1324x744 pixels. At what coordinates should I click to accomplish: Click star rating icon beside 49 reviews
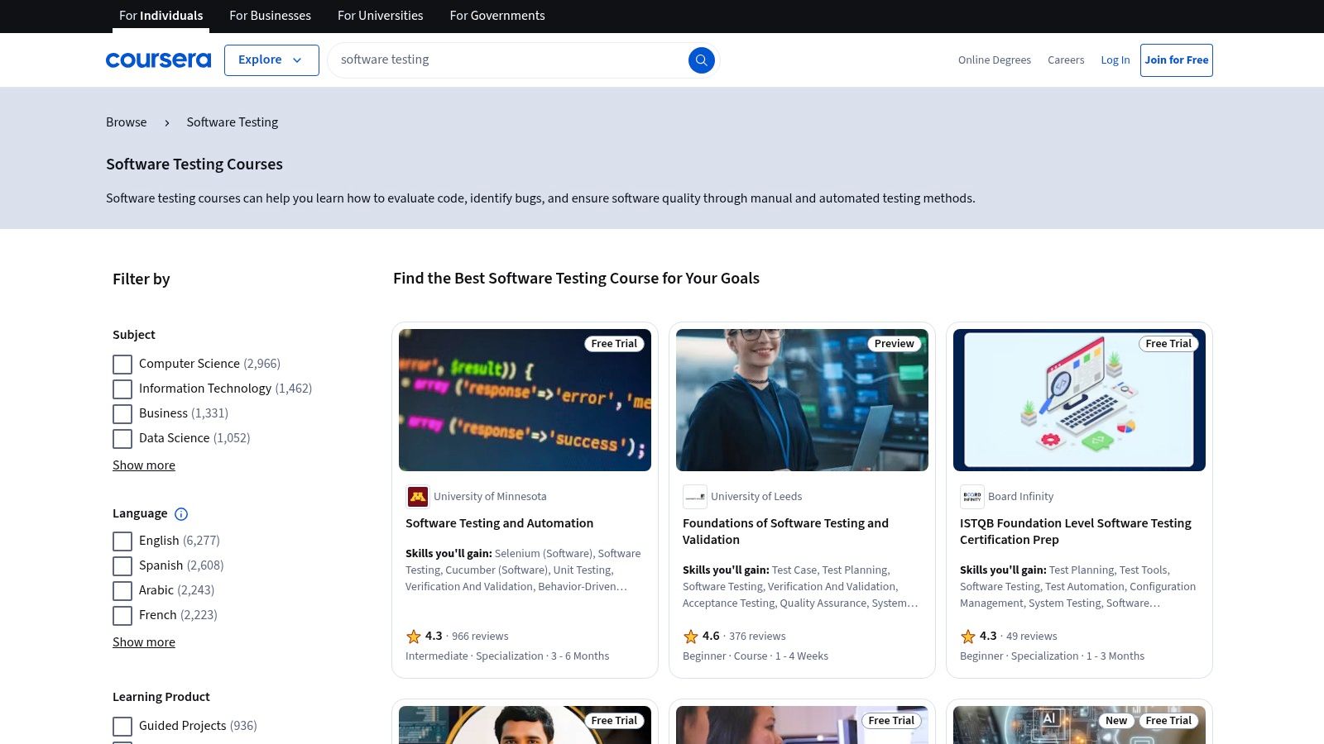(968, 637)
